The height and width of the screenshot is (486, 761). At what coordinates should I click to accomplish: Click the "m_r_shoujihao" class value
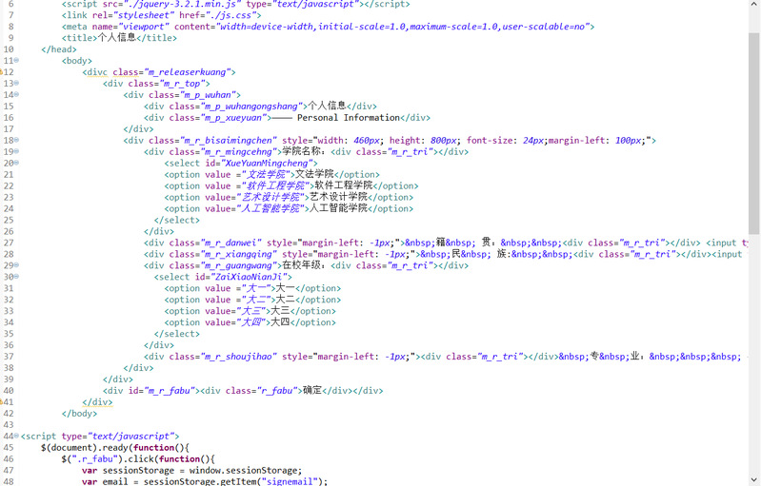click(x=238, y=357)
